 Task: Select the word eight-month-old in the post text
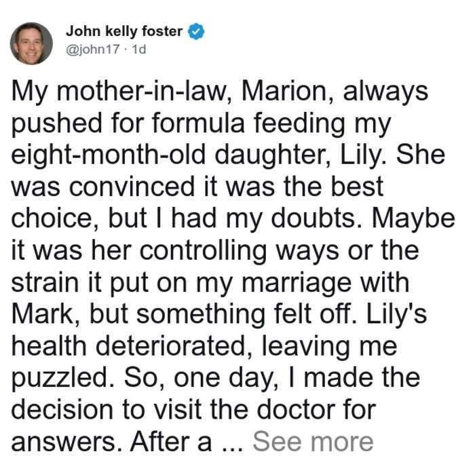[x=108, y=155]
